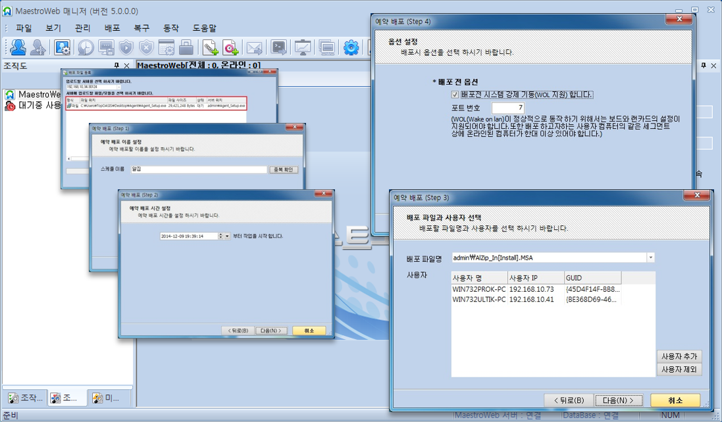Click the envelope message toolbar icon

coord(255,47)
